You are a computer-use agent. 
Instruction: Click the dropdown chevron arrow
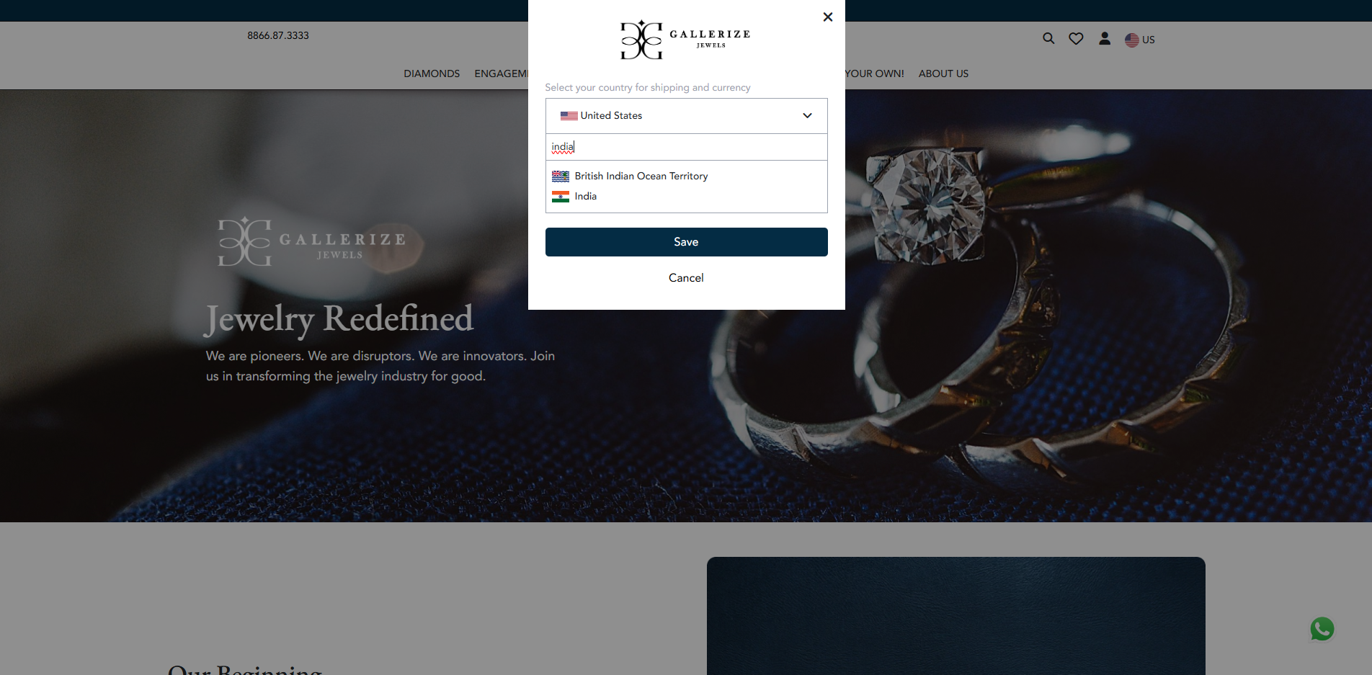(807, 116)
